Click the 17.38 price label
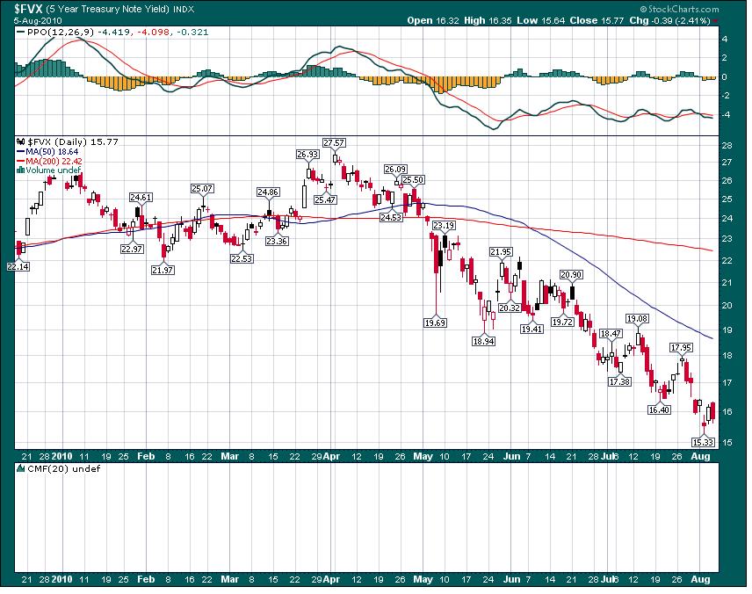Viewport: 752px width, 594px height. (x=619, y=381)
